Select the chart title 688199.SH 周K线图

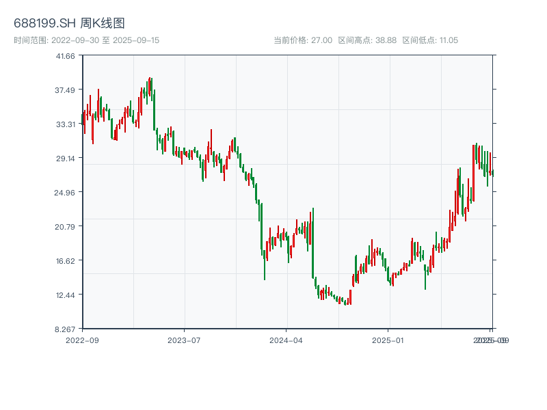tap(69, 23)
